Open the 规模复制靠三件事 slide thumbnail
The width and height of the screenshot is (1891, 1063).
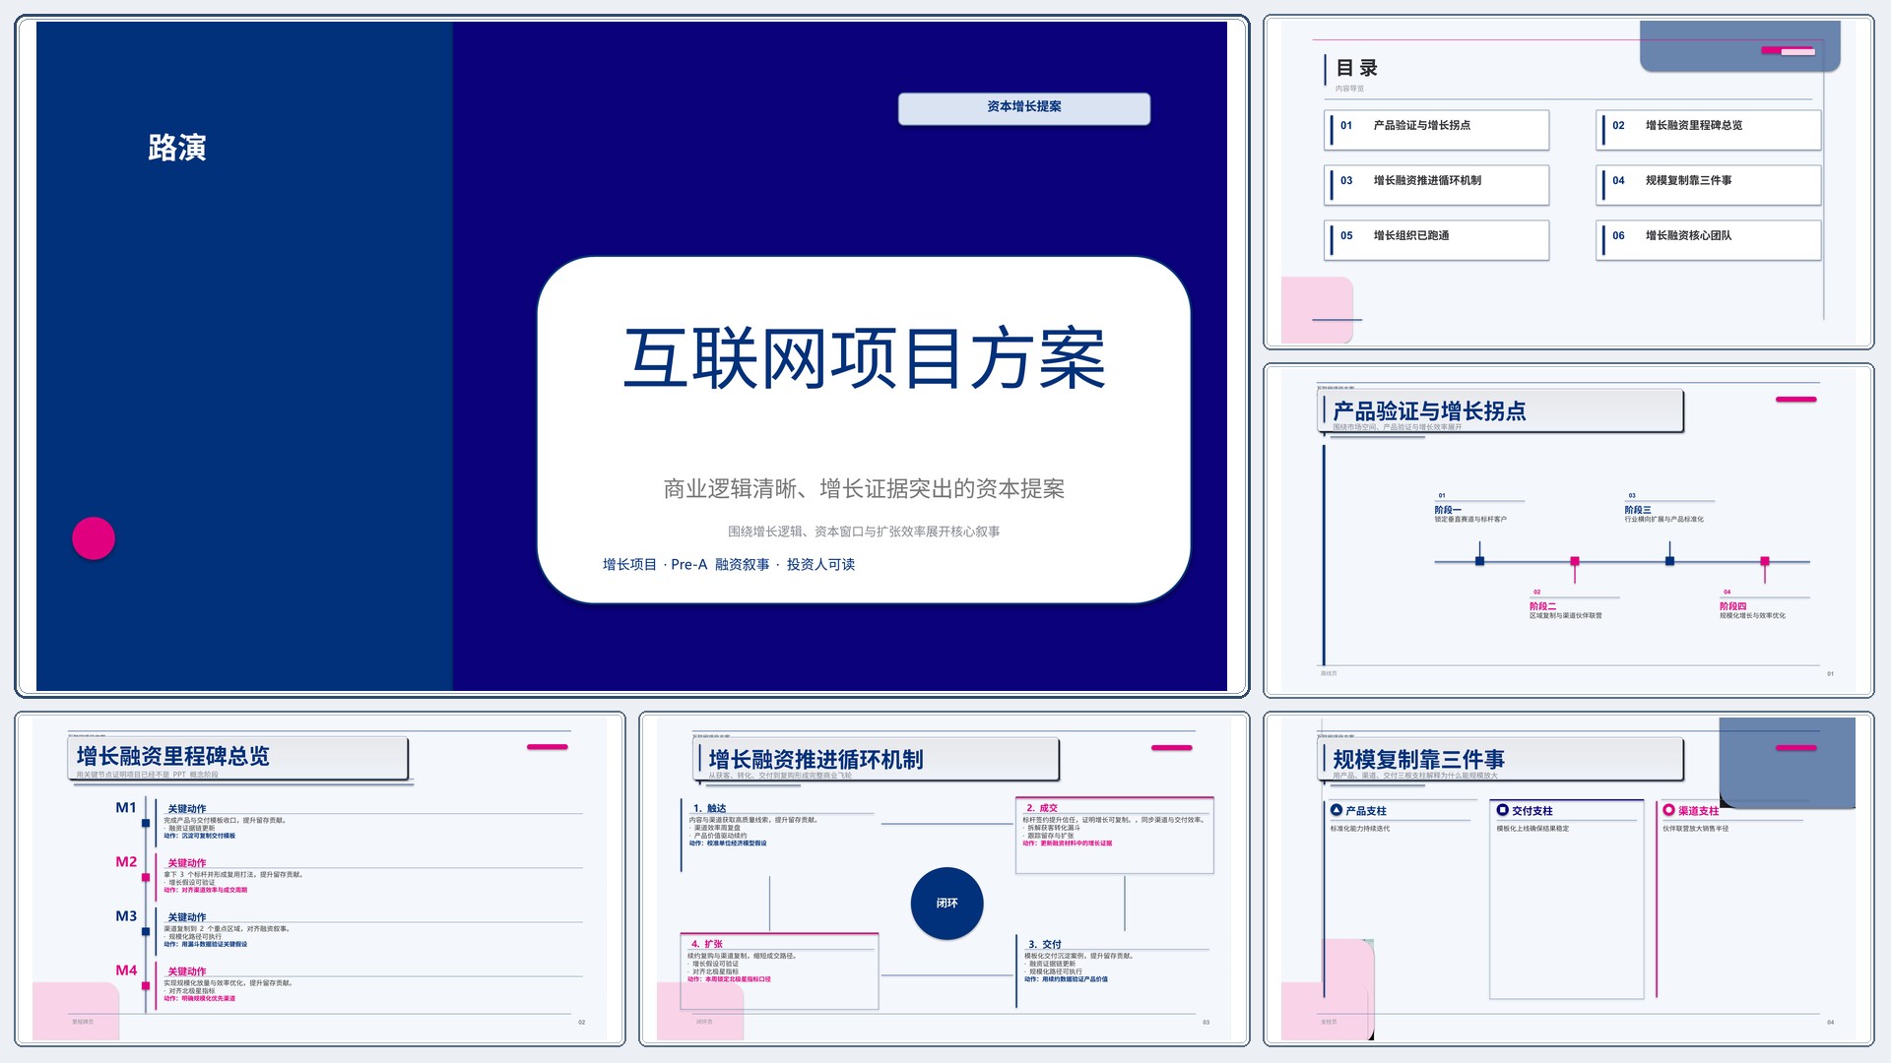[x=1569, y=879]
